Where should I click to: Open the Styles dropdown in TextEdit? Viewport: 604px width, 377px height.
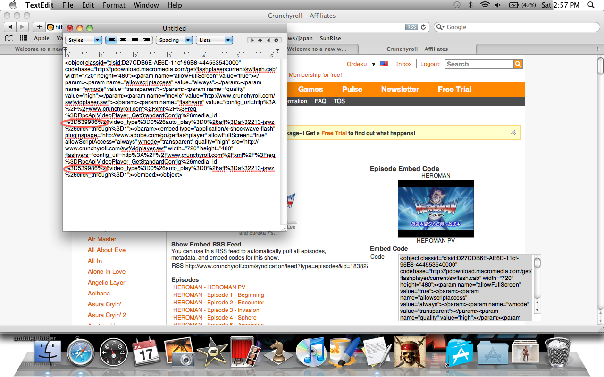tap(84, 40)
